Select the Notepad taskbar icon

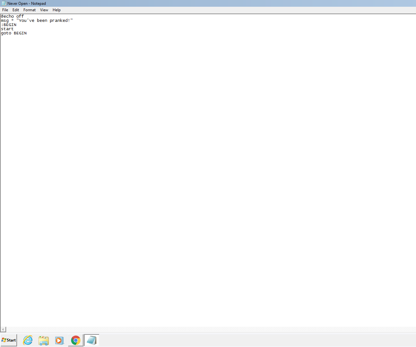pos(91,340)
